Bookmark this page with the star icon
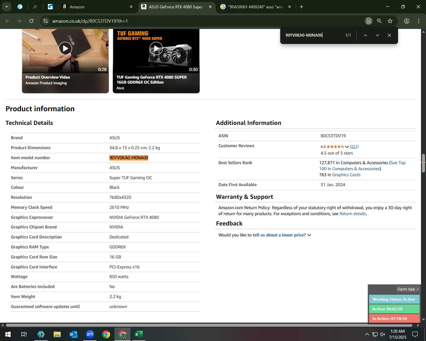 (x=390, y=21)
